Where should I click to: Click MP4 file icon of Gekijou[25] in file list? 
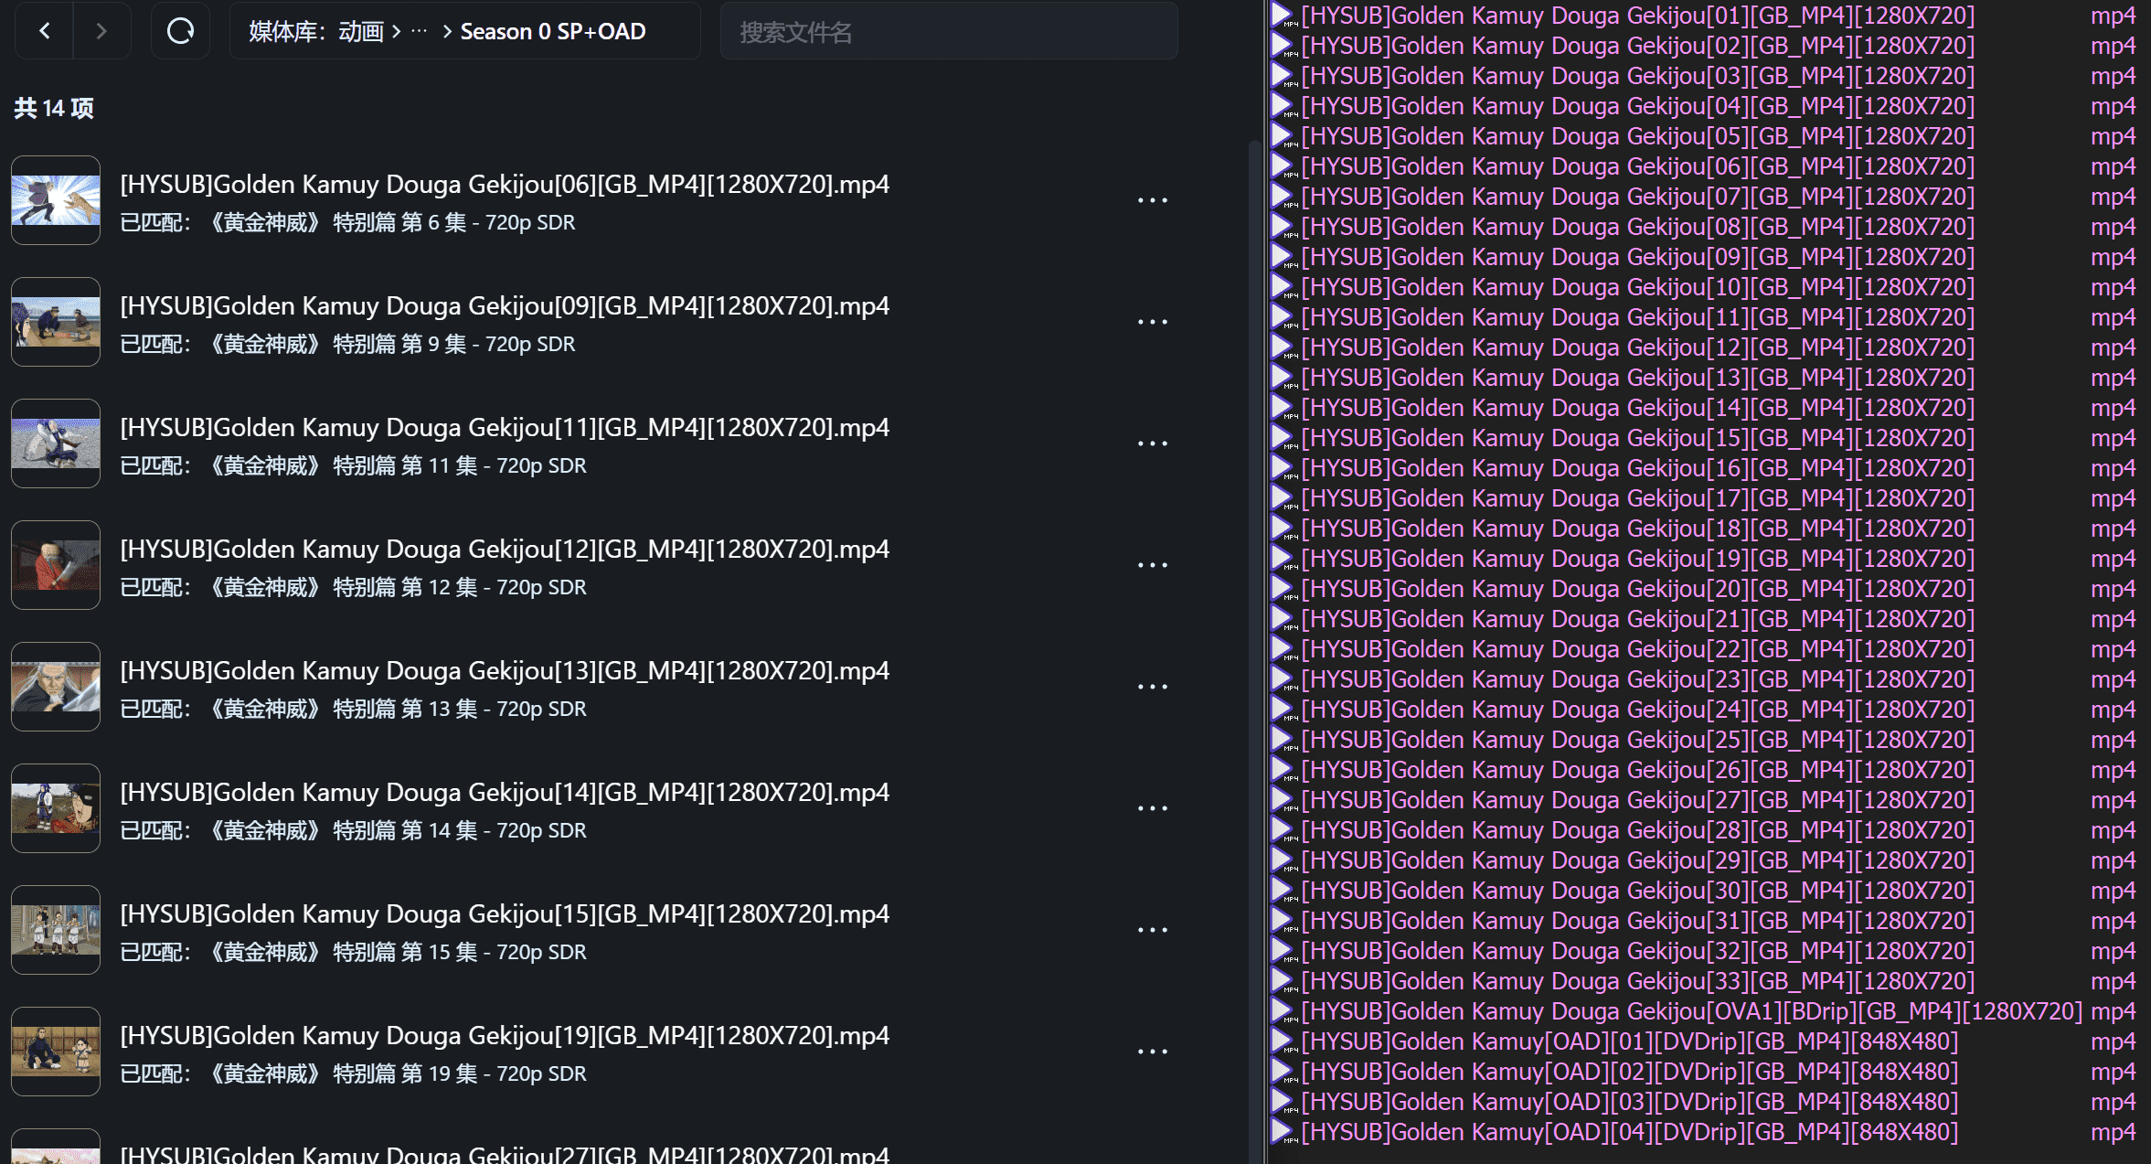tap(1283, 741)
